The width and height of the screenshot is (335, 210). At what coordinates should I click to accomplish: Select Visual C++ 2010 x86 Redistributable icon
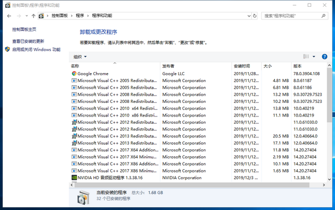(x=74, y=115)
